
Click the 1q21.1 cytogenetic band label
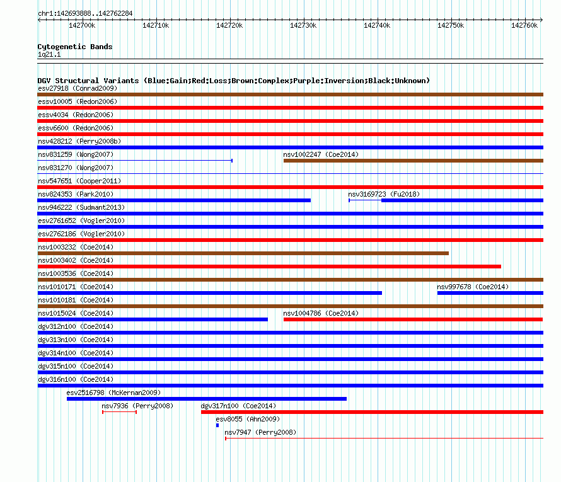[49, 54]
